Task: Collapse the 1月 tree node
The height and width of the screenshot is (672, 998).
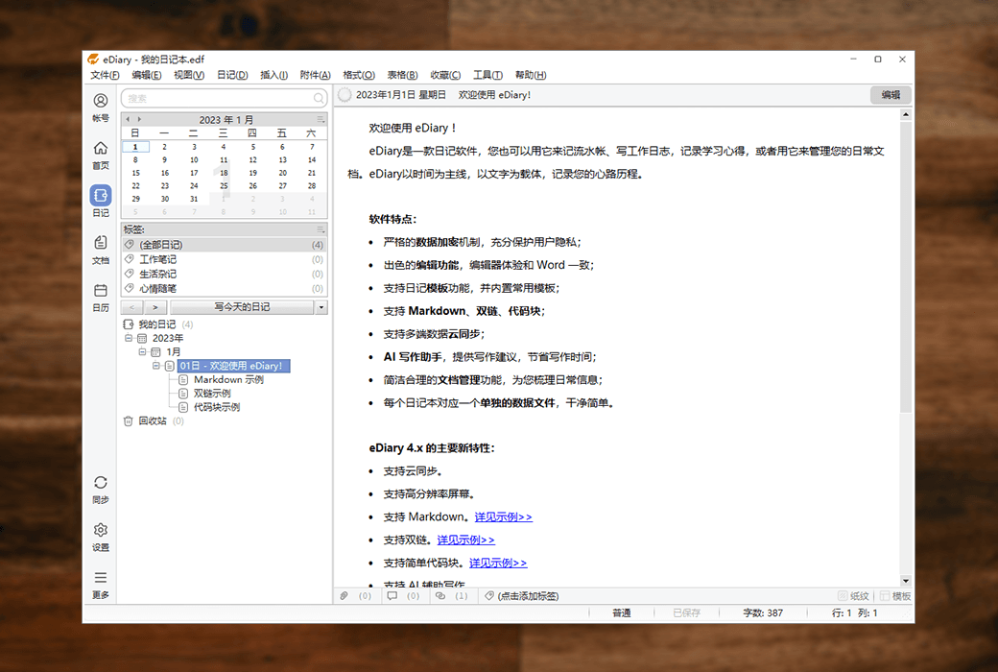Action: click(142, 351)
